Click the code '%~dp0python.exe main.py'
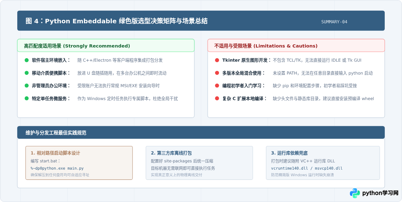This screenshot has width=402, height=202. [57, 168]
